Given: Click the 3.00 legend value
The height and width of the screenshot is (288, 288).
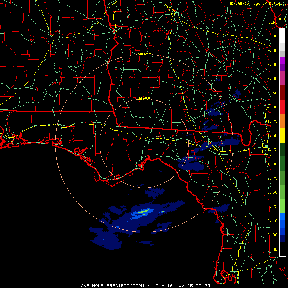Looking at the screenshot, I should (272, 79).
